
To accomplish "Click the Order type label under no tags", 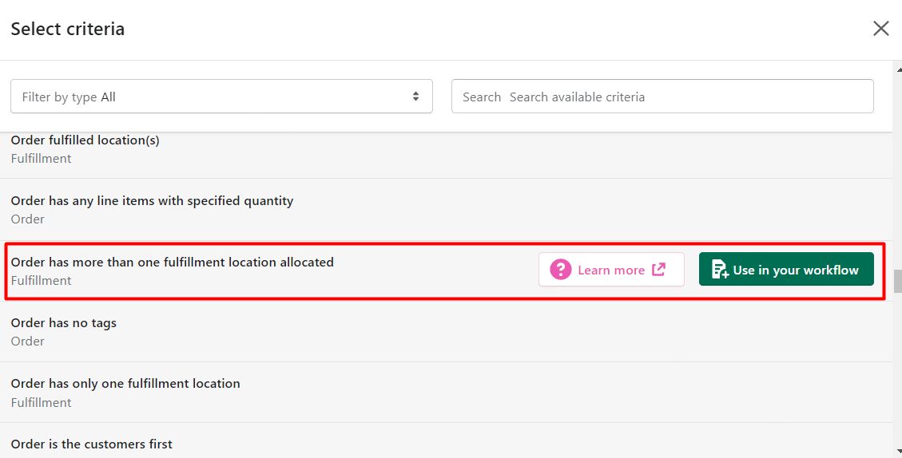I will point(28,342).
